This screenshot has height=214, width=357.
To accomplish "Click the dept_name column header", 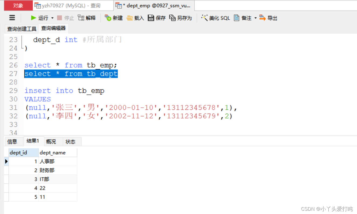I will (x=58, y=153).
